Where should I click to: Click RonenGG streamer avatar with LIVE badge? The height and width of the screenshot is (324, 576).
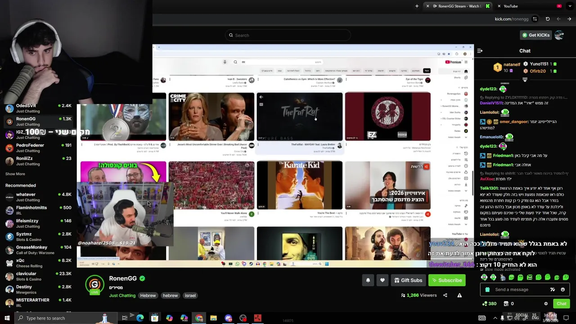[x=94, y=285]
